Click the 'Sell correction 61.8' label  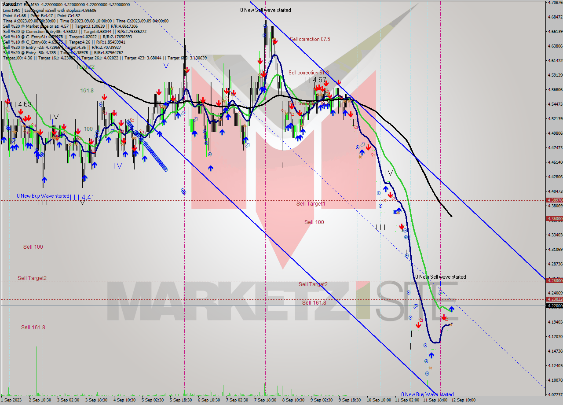[308, 73]
